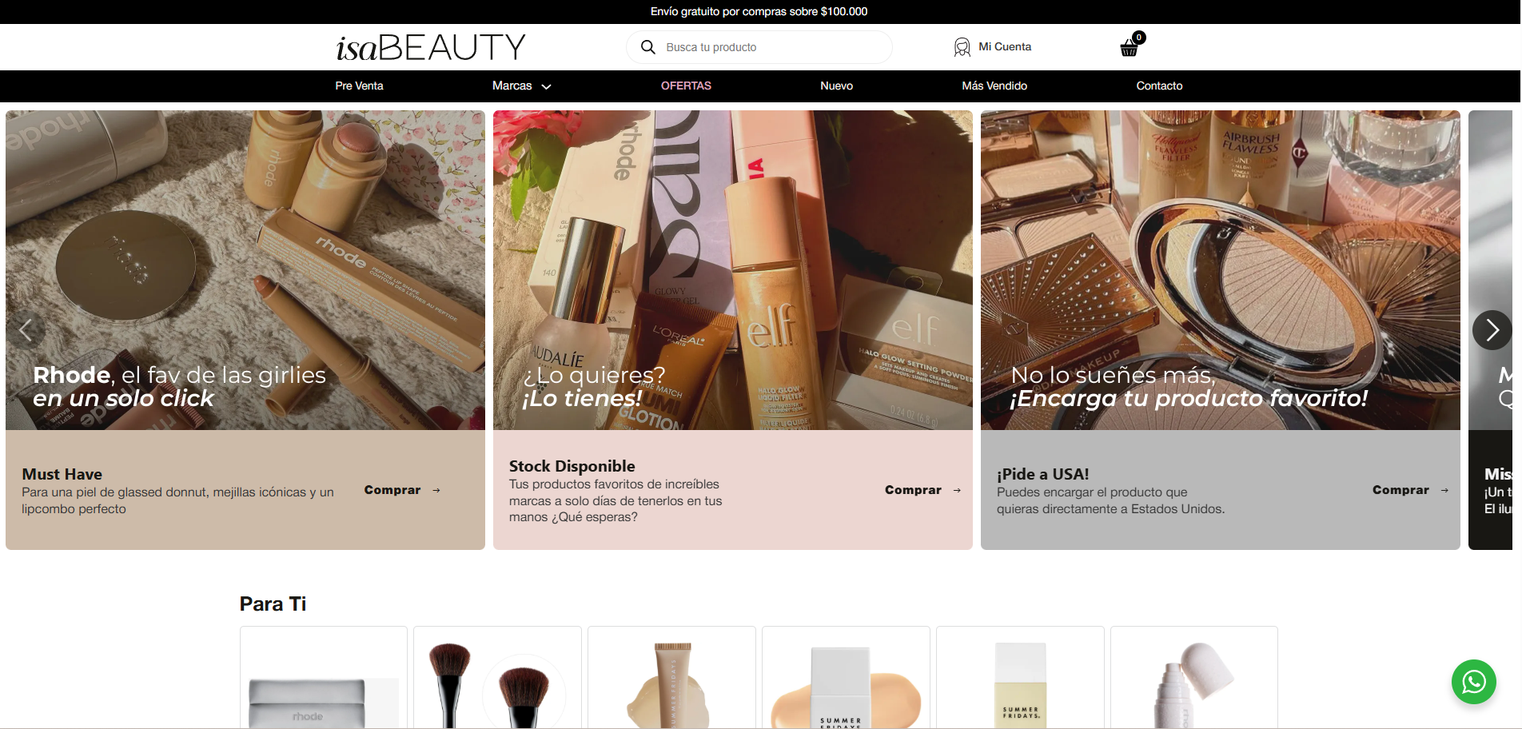This screenshot has width=1522, height=729.
Task: Open the WhatsApp chat button
Action: (x=1473, y=682)
